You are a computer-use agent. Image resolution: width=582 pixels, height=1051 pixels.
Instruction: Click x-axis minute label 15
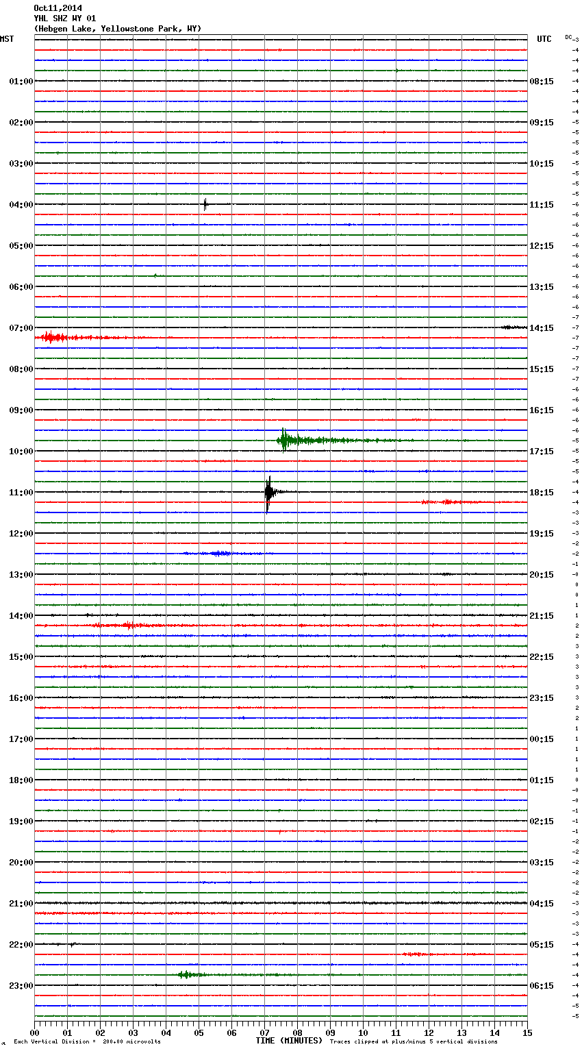point(527,1033)
